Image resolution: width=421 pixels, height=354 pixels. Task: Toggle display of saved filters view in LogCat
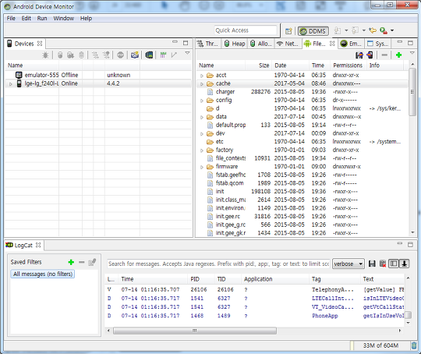coord(394,264)
